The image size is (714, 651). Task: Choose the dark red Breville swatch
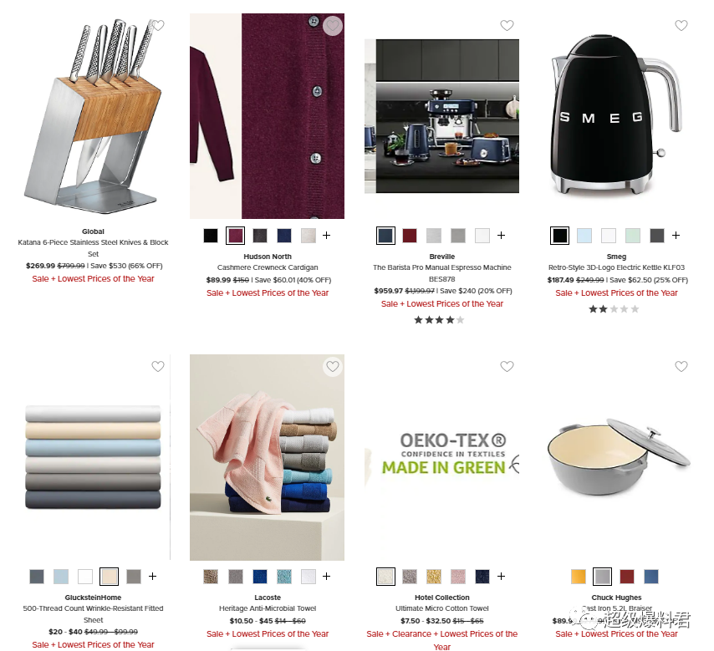tap(410, 236)
